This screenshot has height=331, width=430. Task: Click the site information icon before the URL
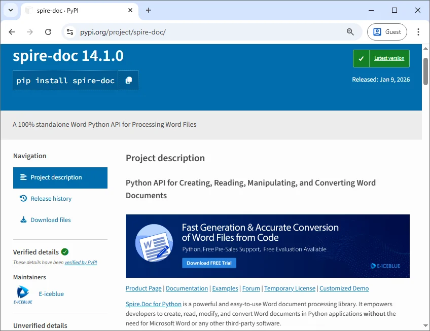click(68, 31)
